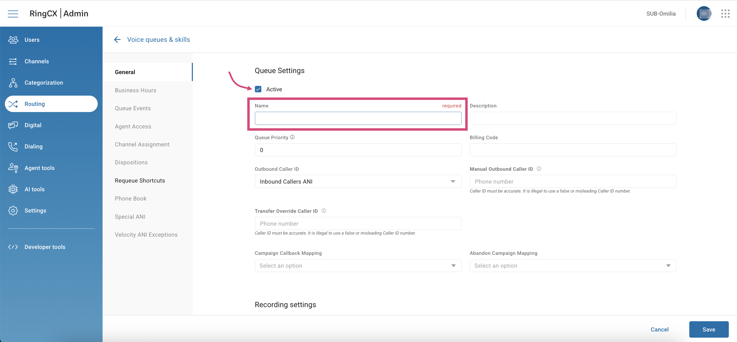The image size is (737, 342).
Task: Click the user profile avatar
Action: pos(704,13)
